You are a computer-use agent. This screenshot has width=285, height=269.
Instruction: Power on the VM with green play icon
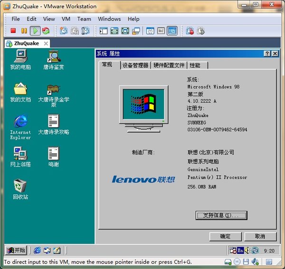tap(35, 30)
